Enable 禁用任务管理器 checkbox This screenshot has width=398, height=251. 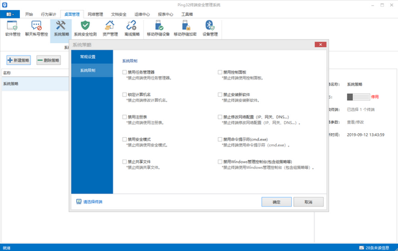point(125,72)
